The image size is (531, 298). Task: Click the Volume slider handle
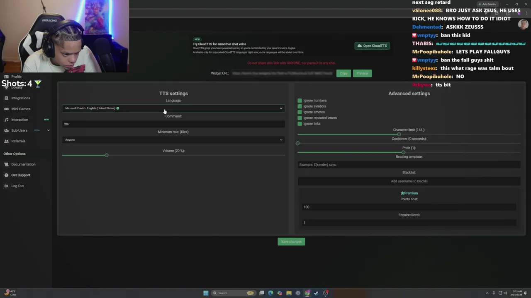click(107, 155)
